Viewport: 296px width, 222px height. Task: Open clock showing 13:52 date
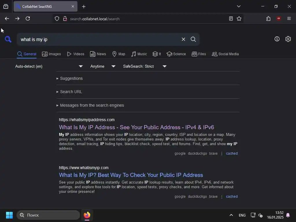click(275, 215)
